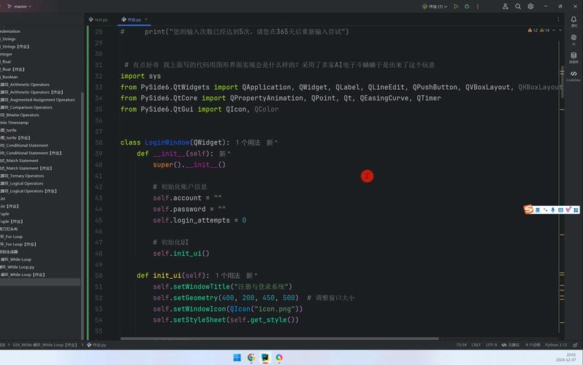The height and width of the screenshot is (365, 583).
Task: Open the Database tool window icon
Action: click(574, 57)
